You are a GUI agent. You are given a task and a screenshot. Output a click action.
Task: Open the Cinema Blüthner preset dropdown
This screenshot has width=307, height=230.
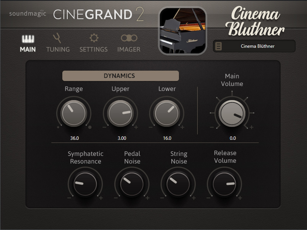(257, 46)
